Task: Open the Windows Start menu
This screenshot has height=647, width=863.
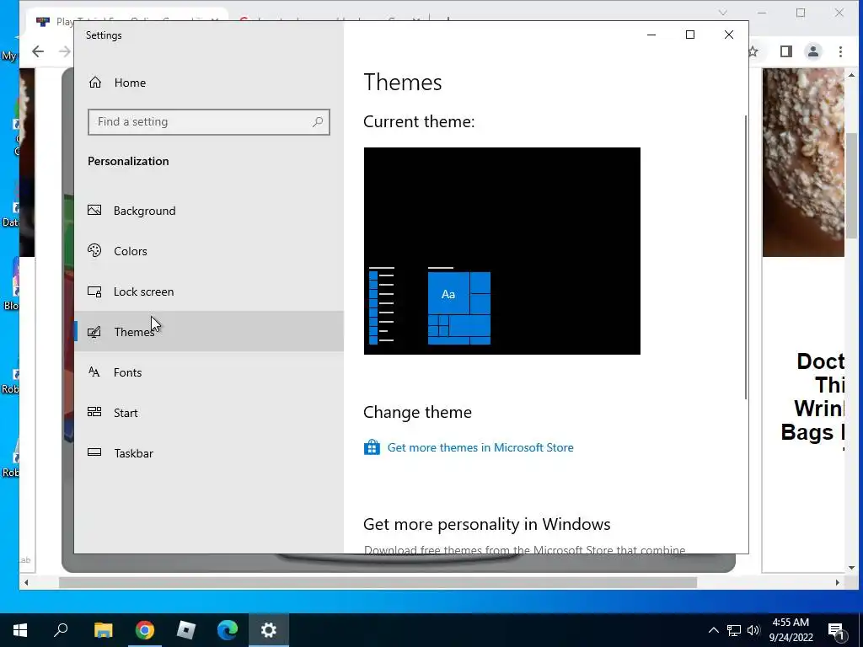Action: tap(20, 630)
